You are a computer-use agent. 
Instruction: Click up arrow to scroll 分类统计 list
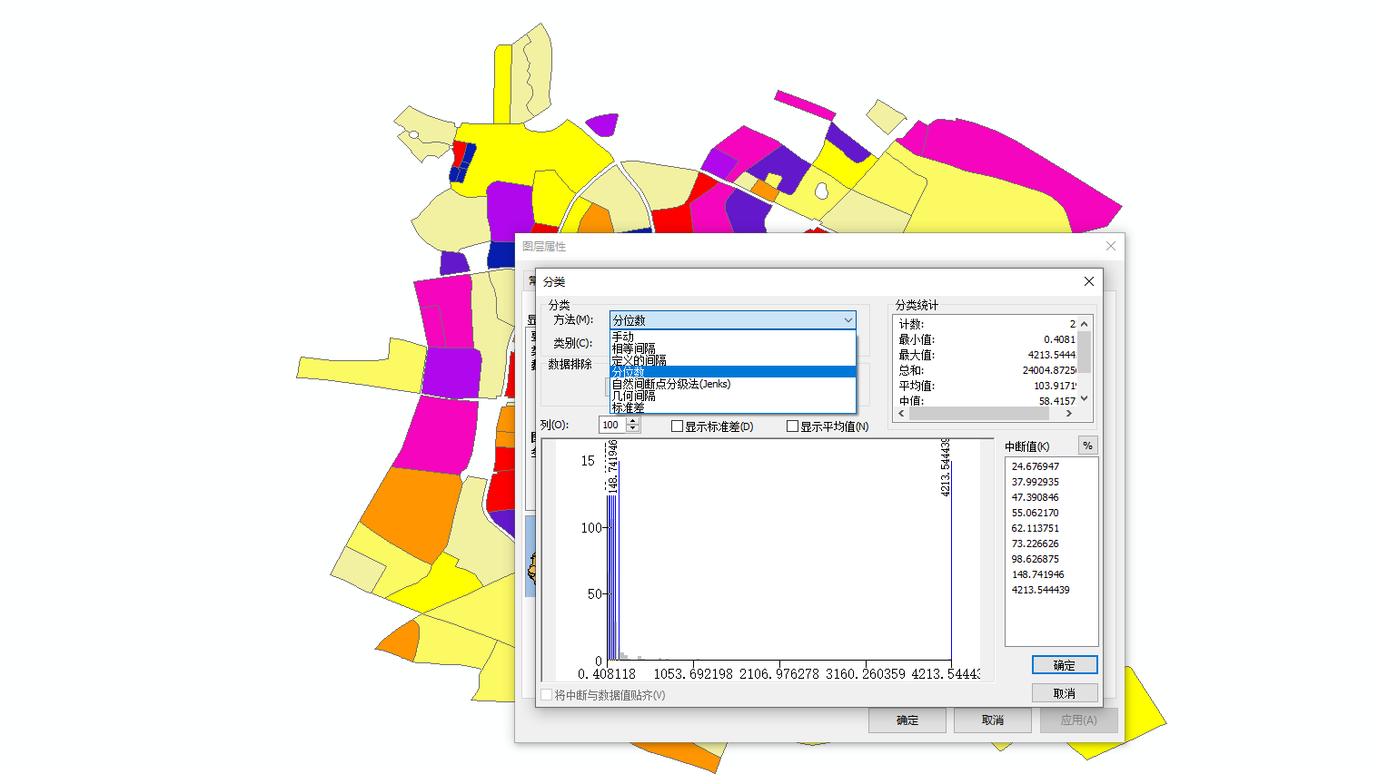[1083, 322]
